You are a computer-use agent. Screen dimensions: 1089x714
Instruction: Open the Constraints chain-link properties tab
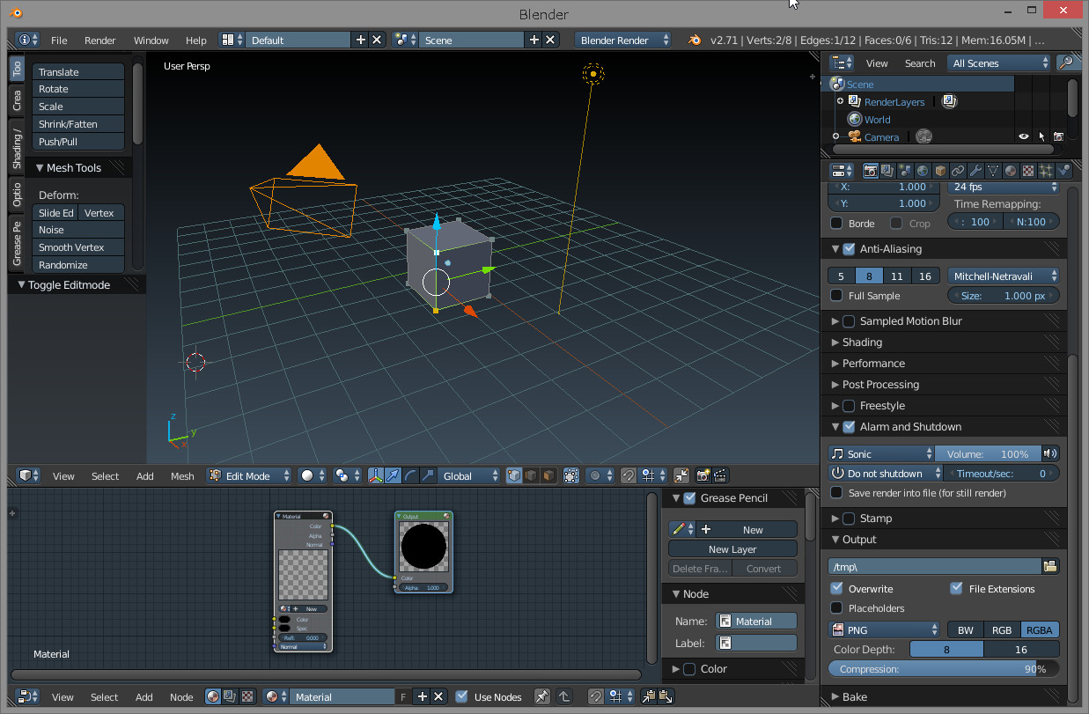[x=958, y=171]
